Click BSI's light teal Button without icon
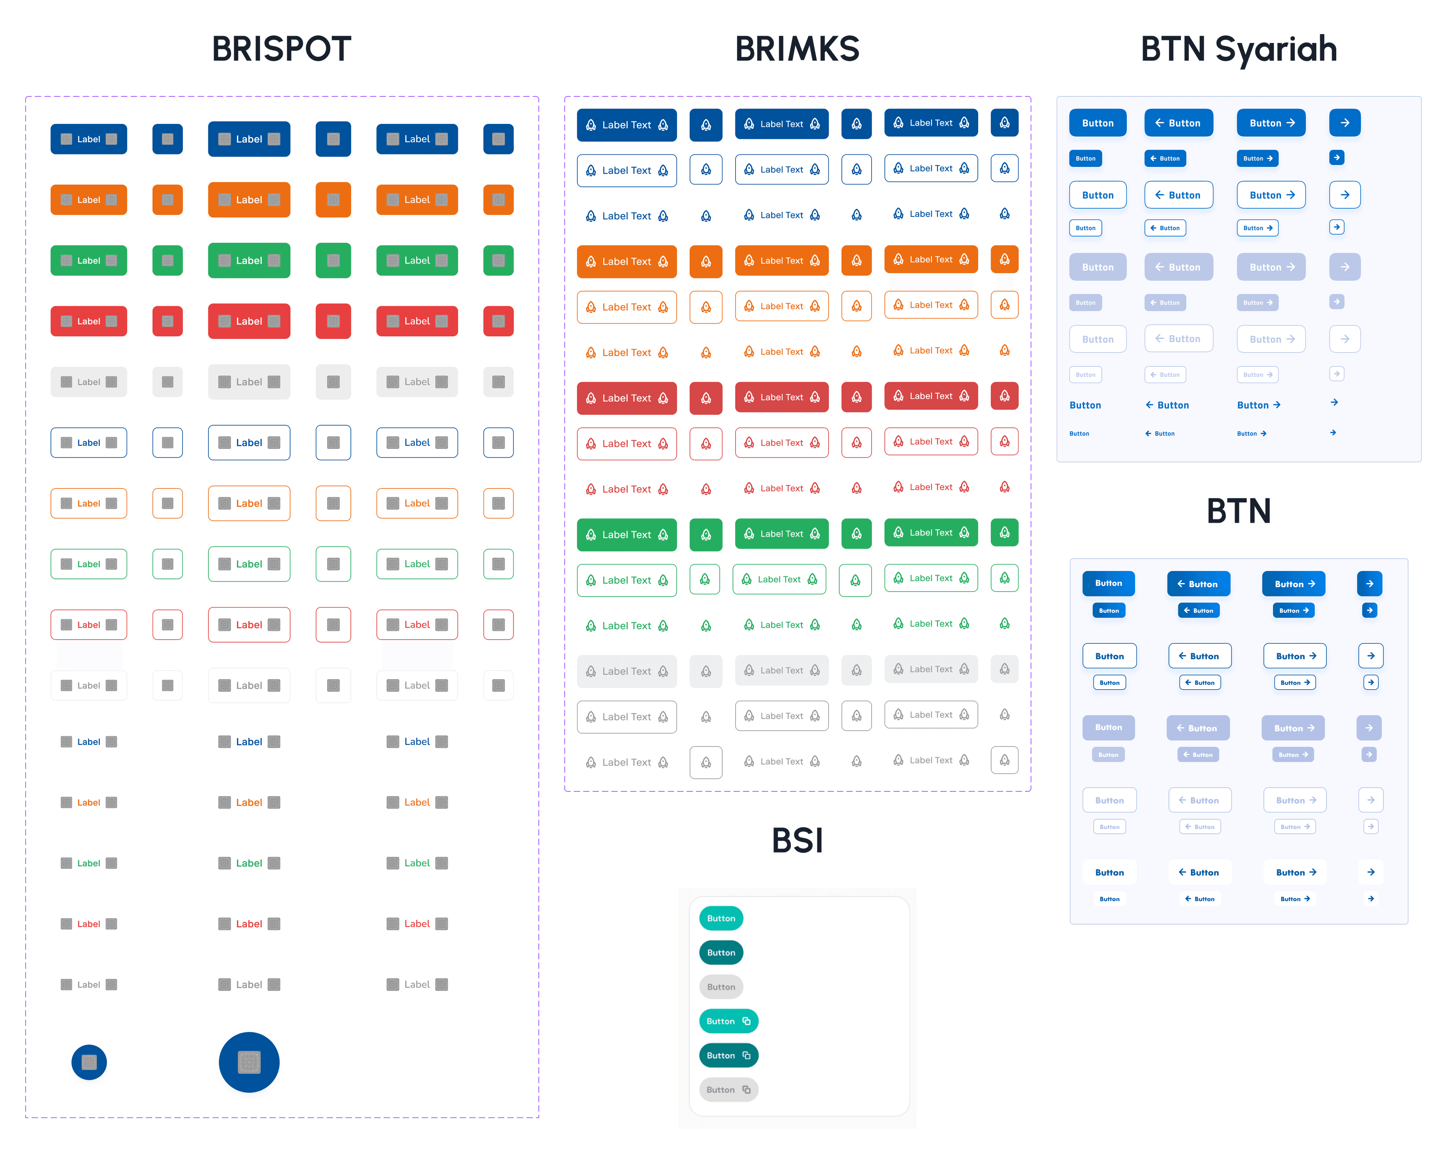Screen dimensions: 1447x1154 tap(721, 919)
